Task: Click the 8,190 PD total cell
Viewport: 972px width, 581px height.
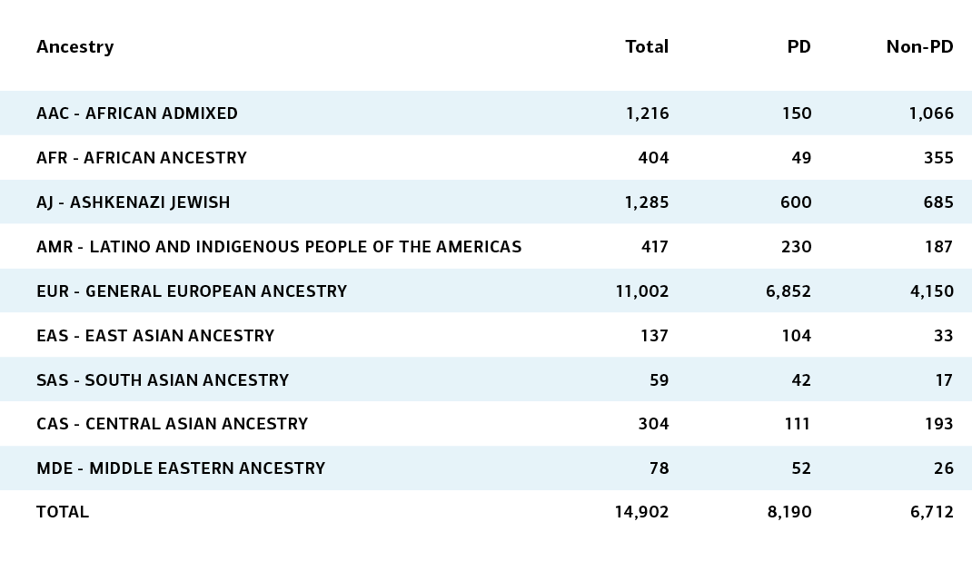Action: coord(789,512)
